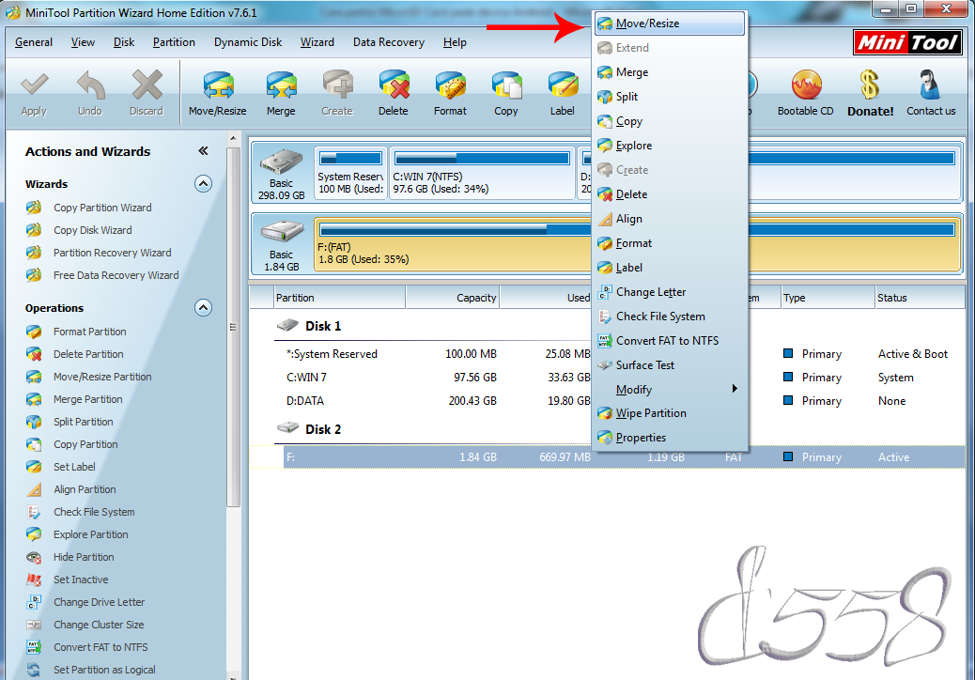
Task: Launch Copy Partition Wizard from sidebar
Action: tap(102, 208)
